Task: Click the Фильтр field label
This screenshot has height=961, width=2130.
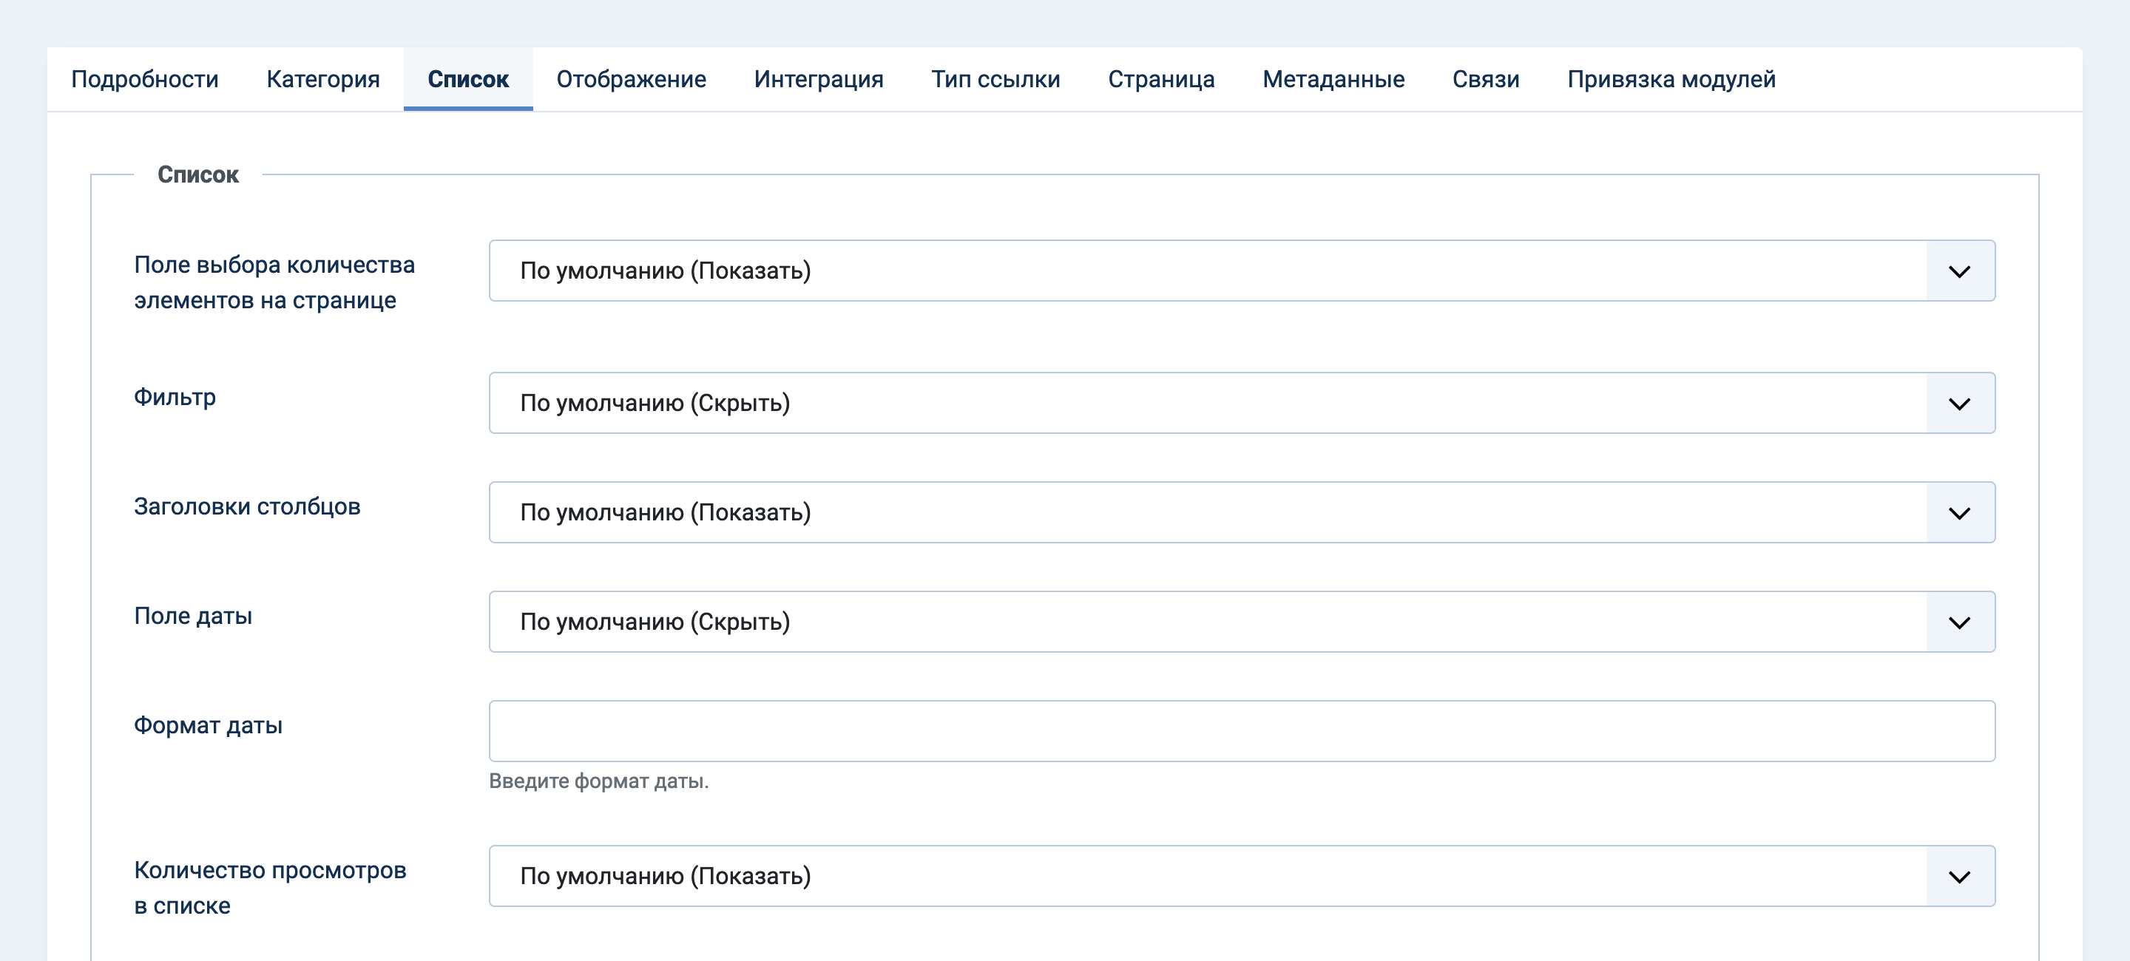Action: coord(175,398)
